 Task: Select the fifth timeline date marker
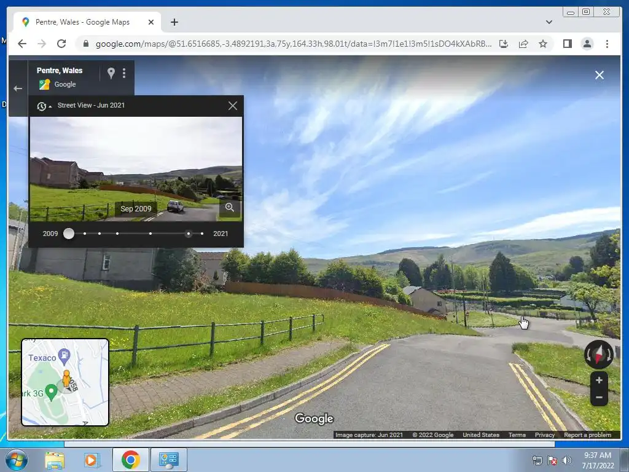coord(150,234)
